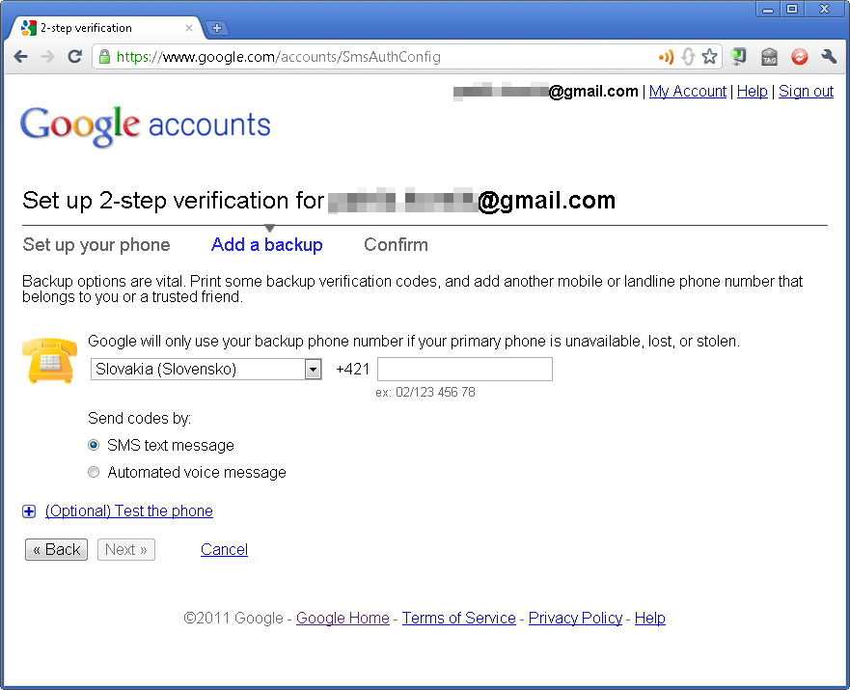
Task: Click the Cancel link
Action: pyautogui.click(x=224, y=550)
